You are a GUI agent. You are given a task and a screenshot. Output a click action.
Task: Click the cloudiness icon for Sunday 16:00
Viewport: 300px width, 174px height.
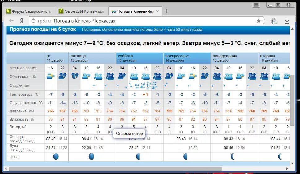click(x=193, y=77)
